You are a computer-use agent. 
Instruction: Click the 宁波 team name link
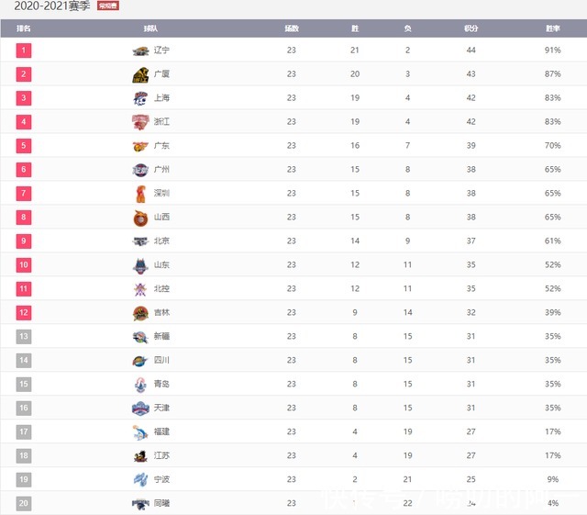(x=161, y=479)
